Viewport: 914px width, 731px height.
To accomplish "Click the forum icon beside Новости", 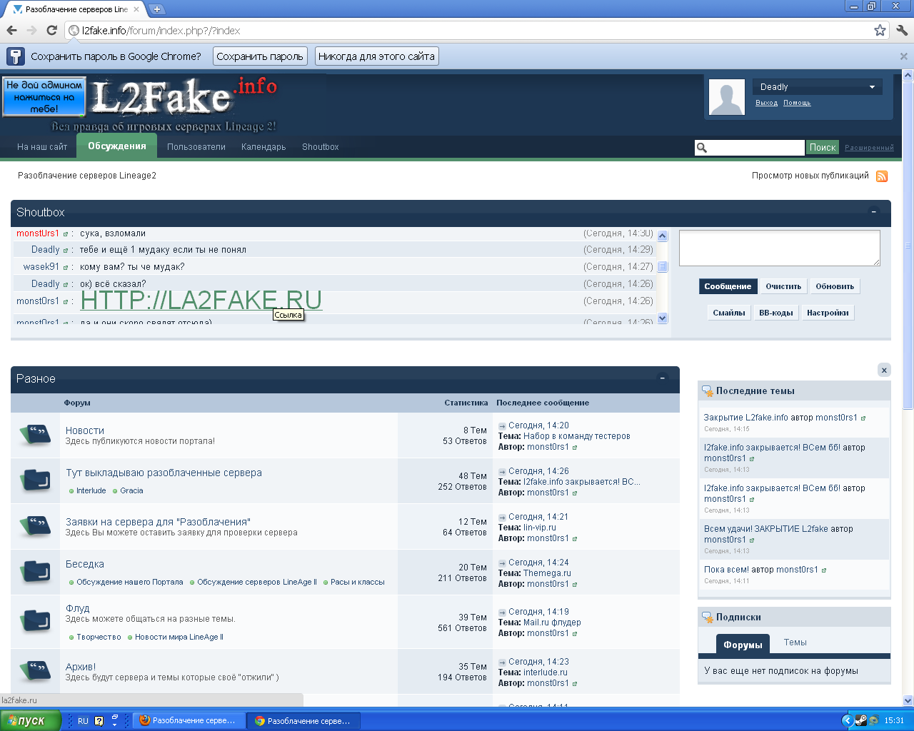I will coord(36,435).
